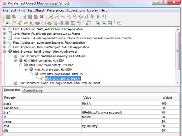The image size is (182, 136).
Task: Expand the PlugInManager javax.swing.JFrame node
Action: (x=5, y=34)
